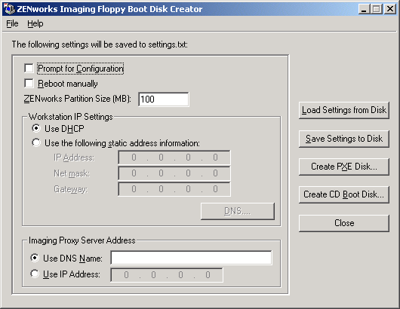The image size is (400, 309).
Task: Click the ZENworks Partition Size field
Action: click(164, 99)
